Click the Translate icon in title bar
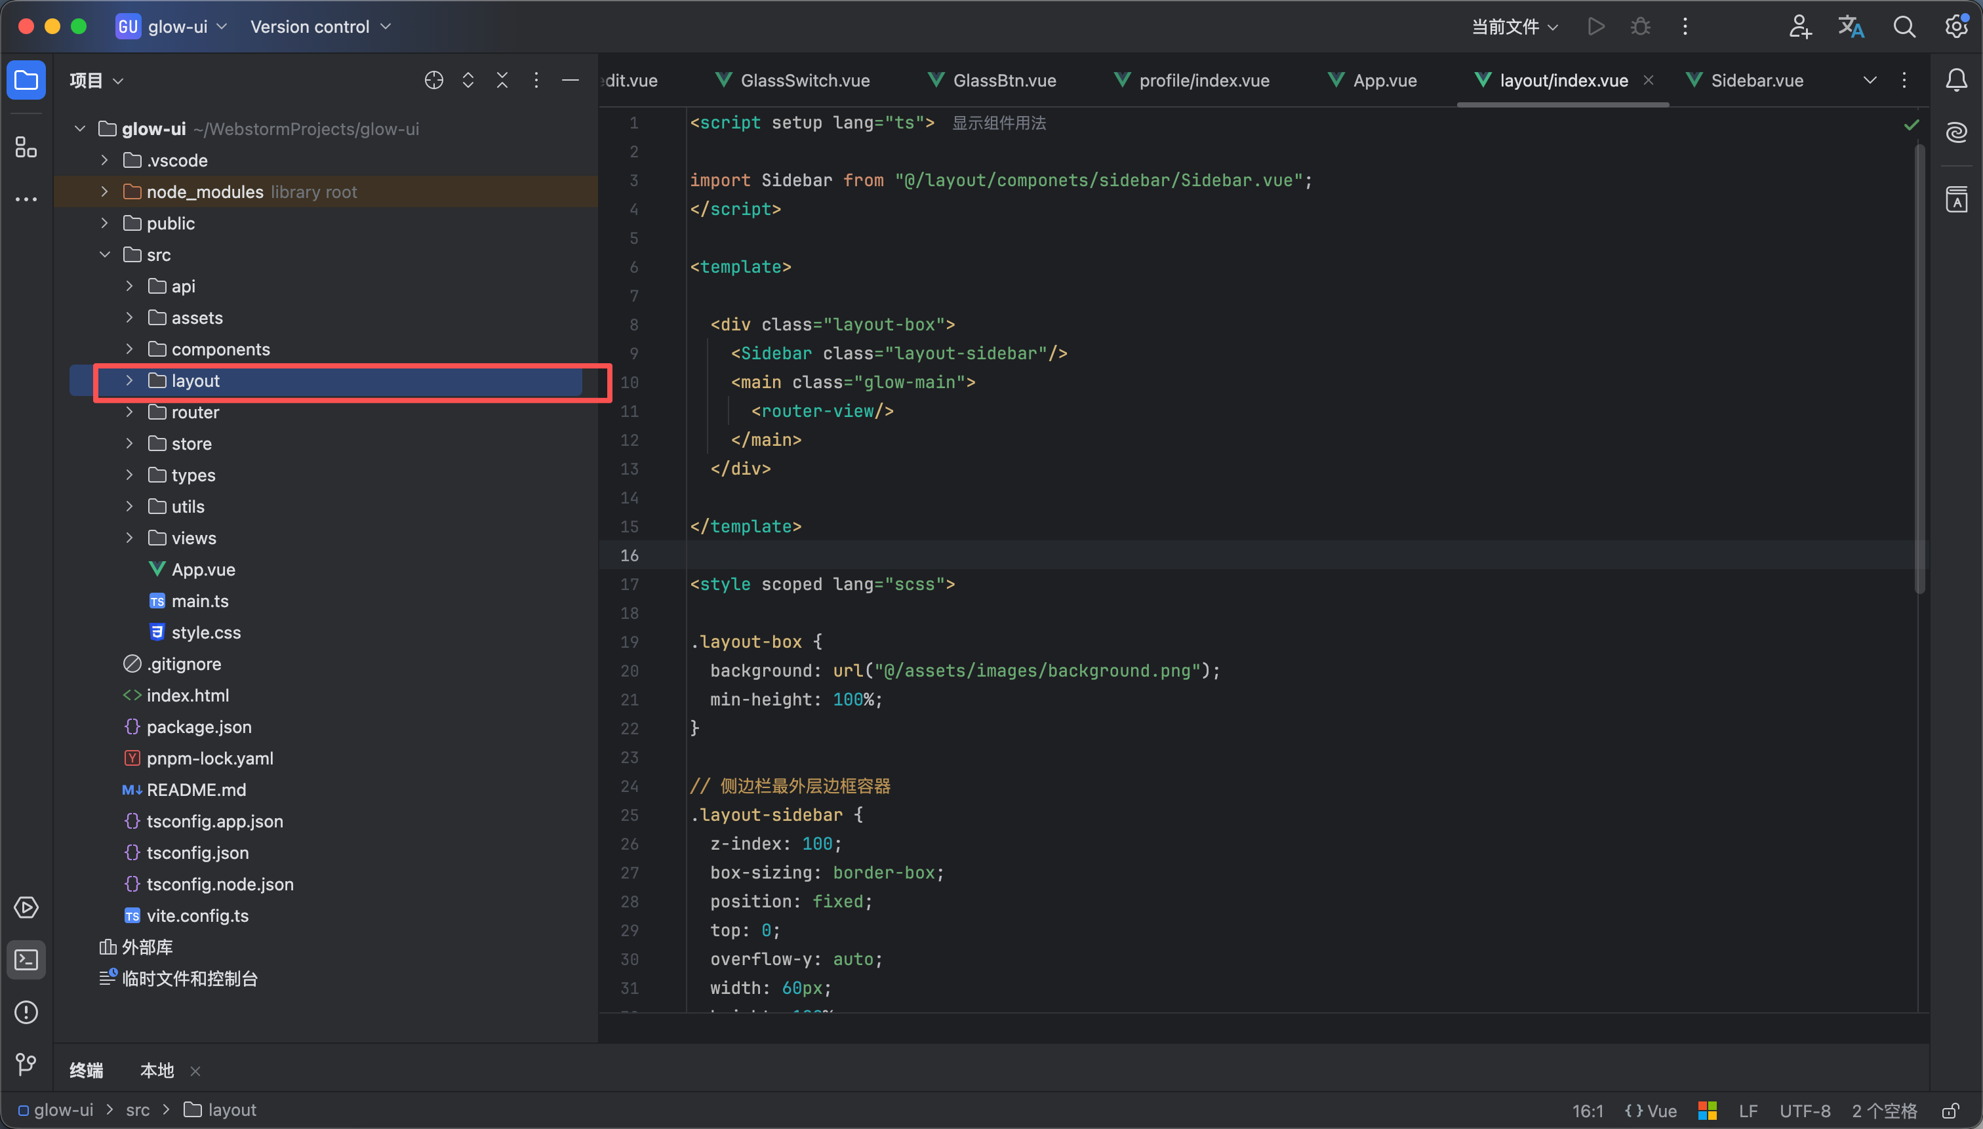This screenshot has width=1983, height=1129. tap(1851, 27)
